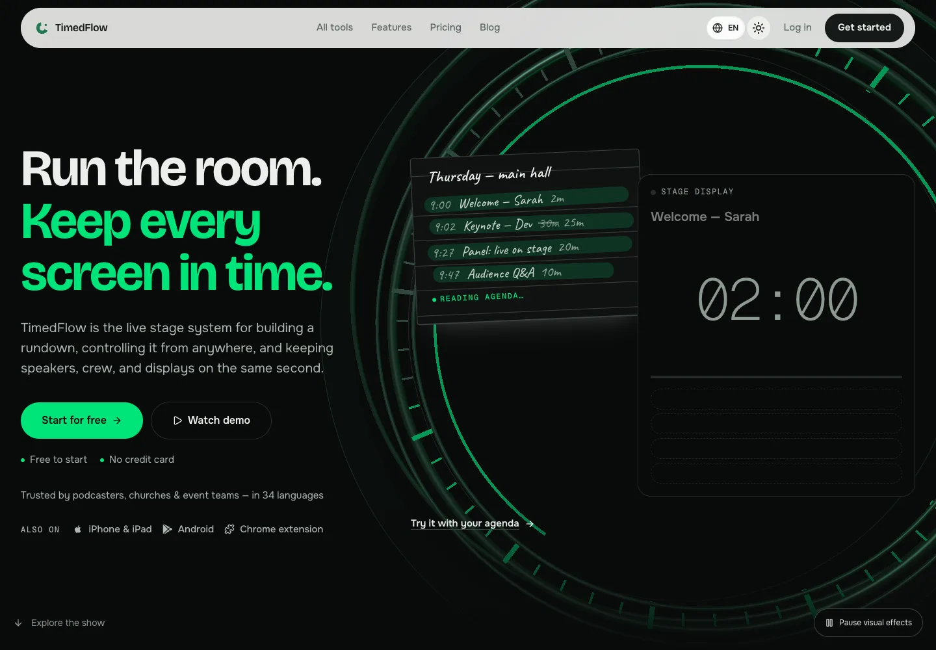The image size is (936, 650).
Task: Click the Explore the show down arrow
Action: click(18, 623)
